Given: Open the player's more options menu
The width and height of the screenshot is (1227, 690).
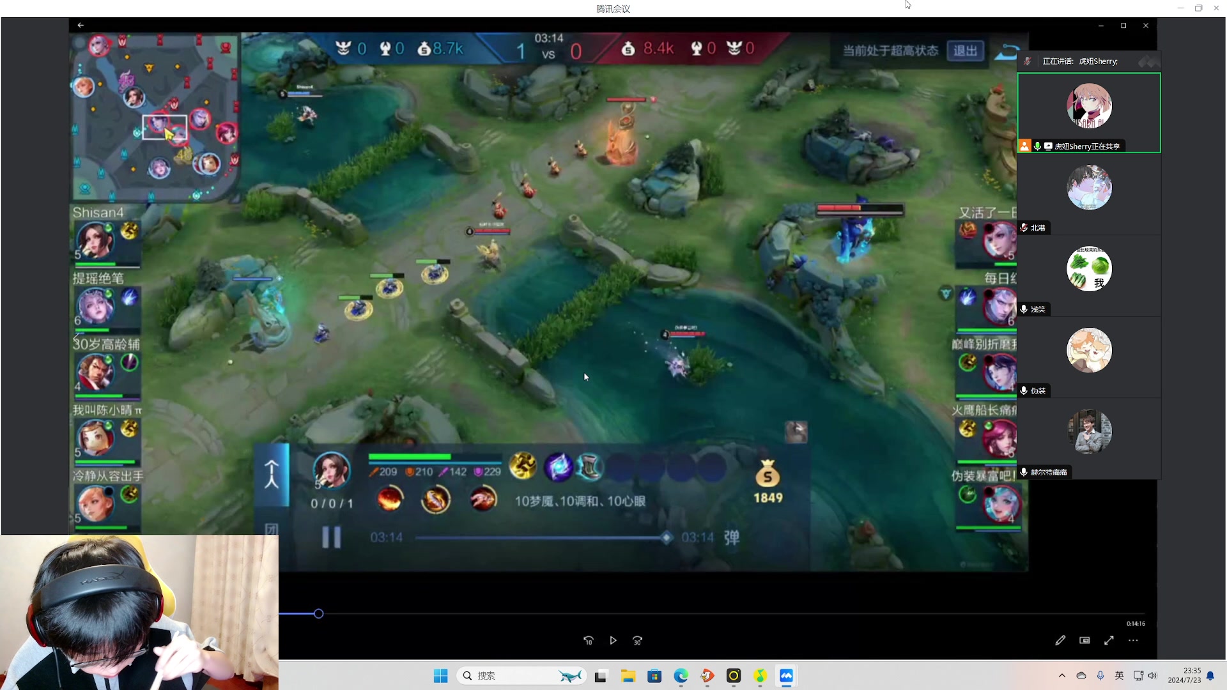Looking at the screenshot, I should click(1133, 640).
